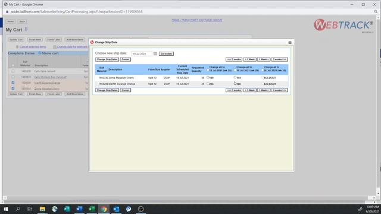Open File Explorer from taskbar
Screen dimensions: 381x214
pyautogui.click(x=42, y=209)
